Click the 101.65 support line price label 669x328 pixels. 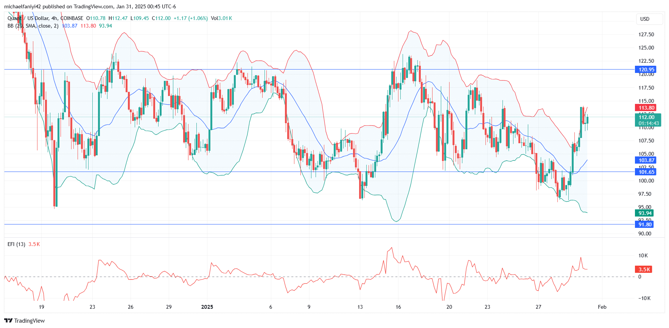pos(646,172)
